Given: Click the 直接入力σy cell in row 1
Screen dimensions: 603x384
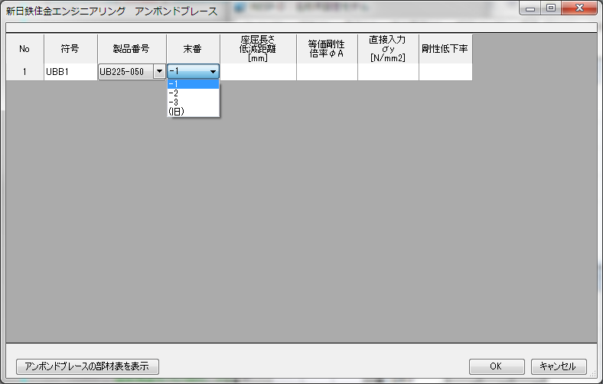Looking at the screenshot, I should click(388, 72).
